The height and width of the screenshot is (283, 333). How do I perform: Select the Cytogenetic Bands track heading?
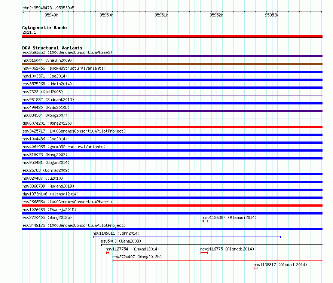point(45,28)
